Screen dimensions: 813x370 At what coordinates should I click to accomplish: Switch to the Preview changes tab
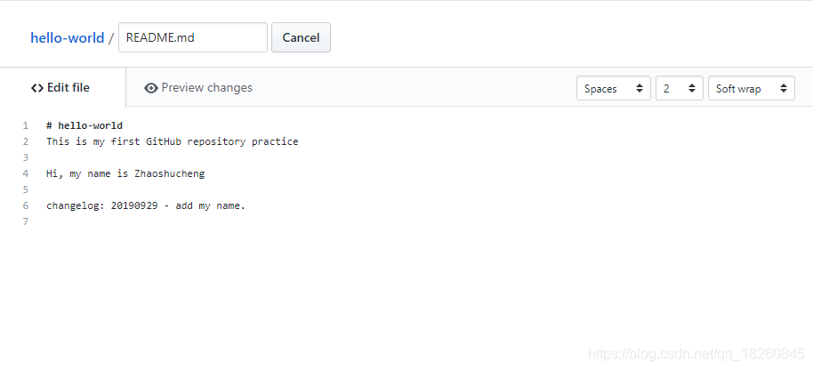(198, 87)
